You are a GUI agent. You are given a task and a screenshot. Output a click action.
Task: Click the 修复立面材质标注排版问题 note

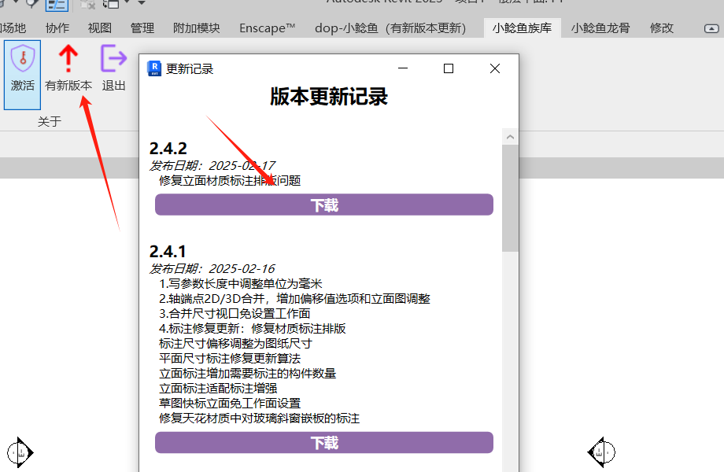[230, 180]
